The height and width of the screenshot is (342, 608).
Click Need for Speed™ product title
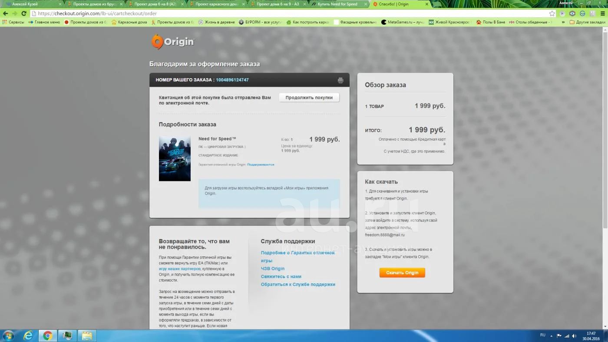[x=218, y=139]
